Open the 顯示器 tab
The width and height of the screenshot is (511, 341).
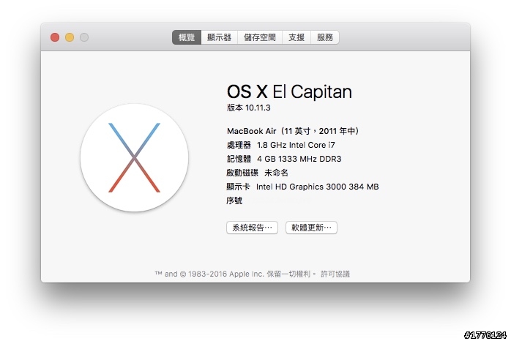click(220, 37)
